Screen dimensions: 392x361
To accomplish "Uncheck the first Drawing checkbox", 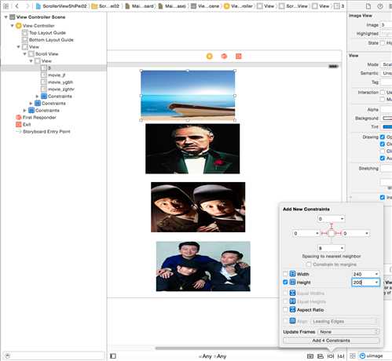I will pos(383,137).
